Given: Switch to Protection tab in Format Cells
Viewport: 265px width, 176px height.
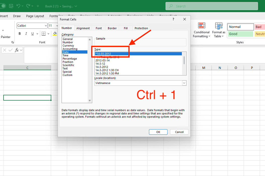Looking at the screenshot, I should (141, 28).
